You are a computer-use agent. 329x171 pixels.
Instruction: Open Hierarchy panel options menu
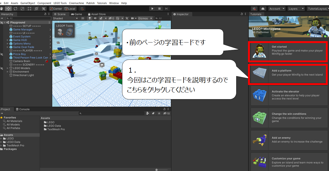pyautogui.click(x=49, y=14)
